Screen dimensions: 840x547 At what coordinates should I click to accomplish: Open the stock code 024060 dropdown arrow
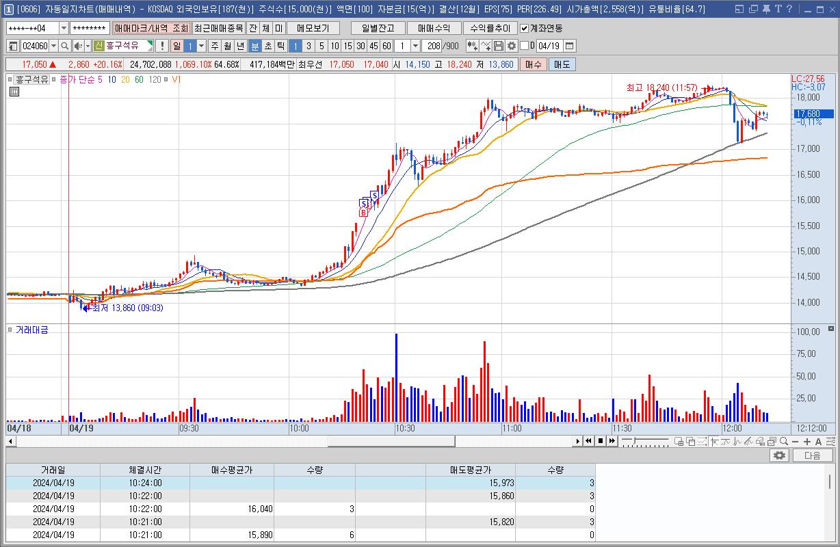(53, 46)
